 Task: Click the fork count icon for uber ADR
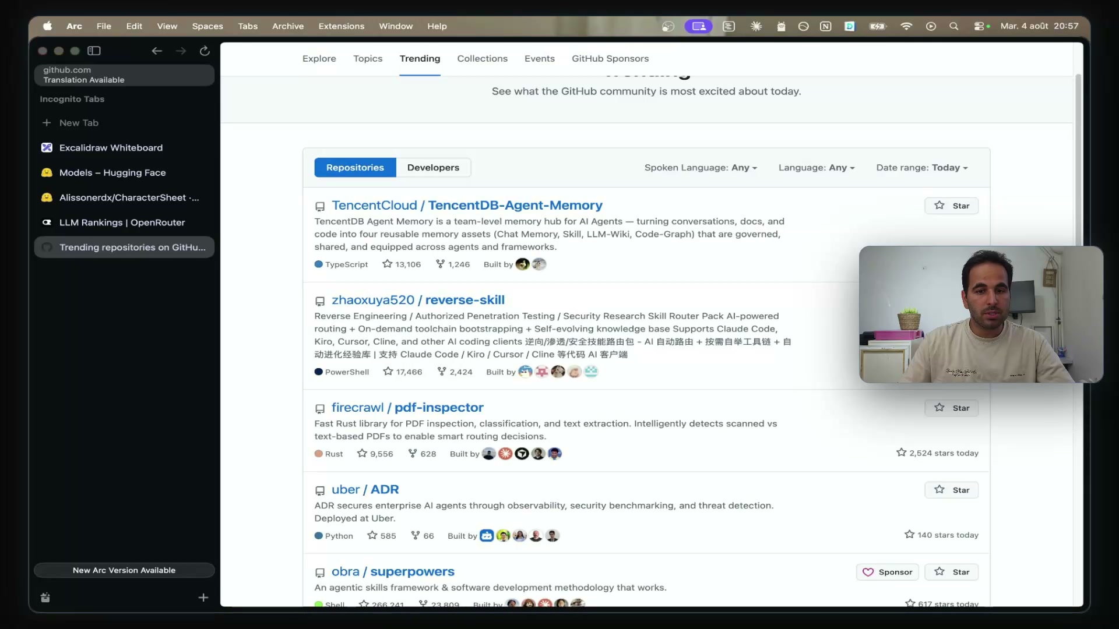416,535
